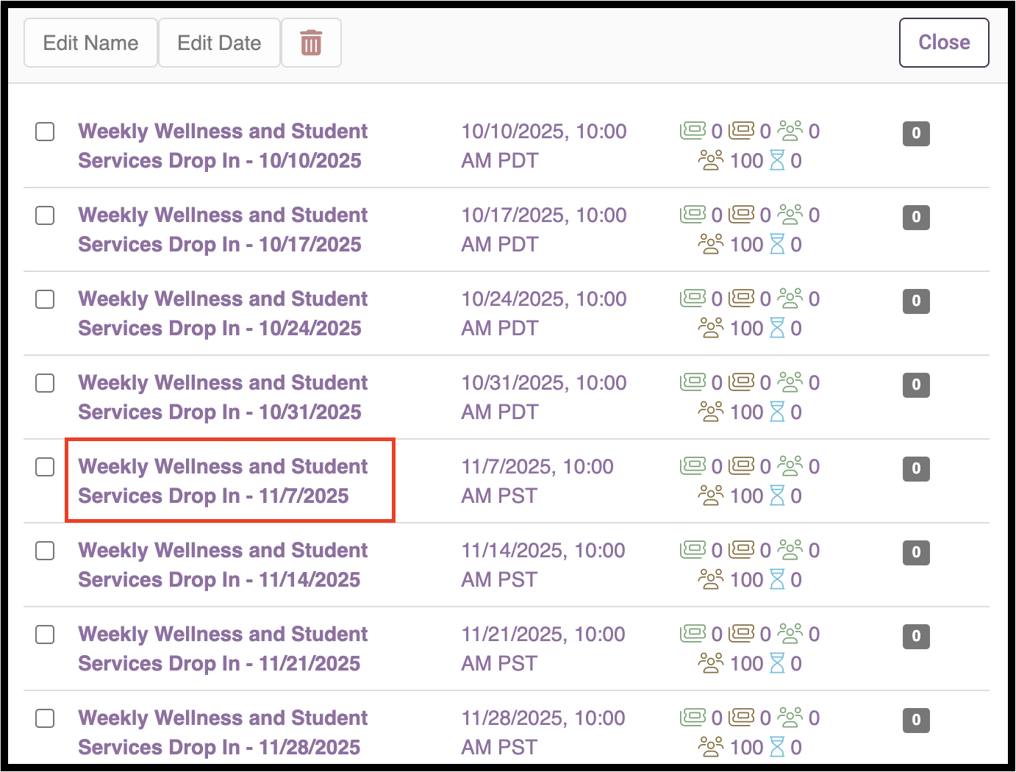Viewport: 1016px width, 772px height.
Task: Click blue hourglass icon in 10/17/2025 row
Action: (x=777, y=244)
